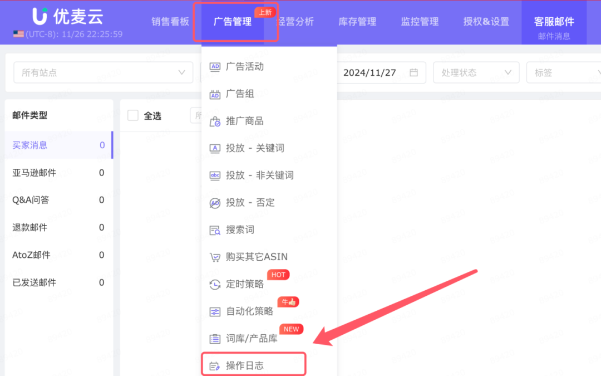
Task: Click the 广告组 icon in the dropdown
Action: tap(215, 94)
